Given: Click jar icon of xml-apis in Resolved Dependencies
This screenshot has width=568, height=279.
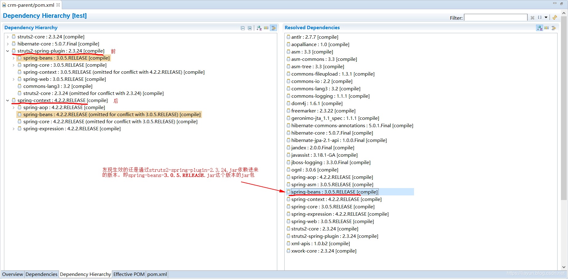Looking at the screenshot, I should (x=288, y=243).
